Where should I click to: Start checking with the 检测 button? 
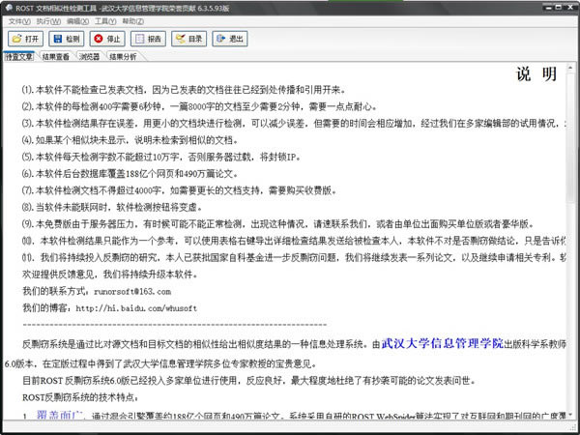click(x=67, y=39)
